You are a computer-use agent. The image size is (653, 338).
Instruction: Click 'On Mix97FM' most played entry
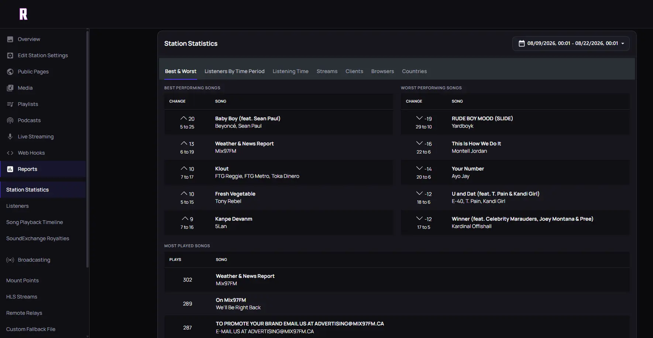click(x=231, y=300)
